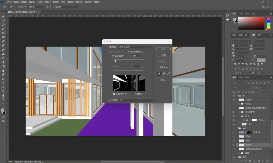The height and width of the screenshot is (163, 273).
Task: Click the 存储(S)... button
Action: 164,67
